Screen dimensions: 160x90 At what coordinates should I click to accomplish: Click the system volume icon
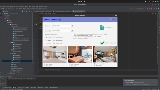(155, 1)
